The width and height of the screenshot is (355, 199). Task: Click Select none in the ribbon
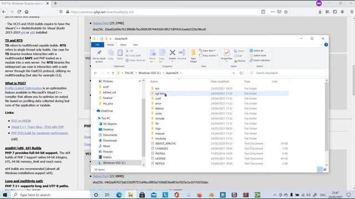(258, 55)
